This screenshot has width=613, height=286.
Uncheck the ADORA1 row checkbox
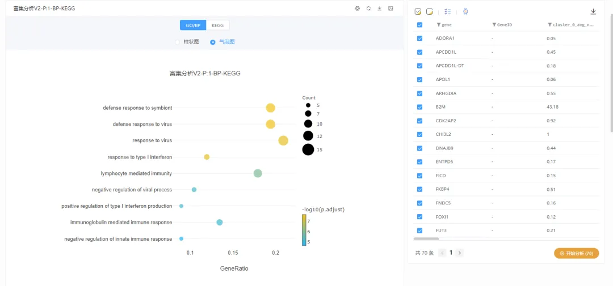420,39
